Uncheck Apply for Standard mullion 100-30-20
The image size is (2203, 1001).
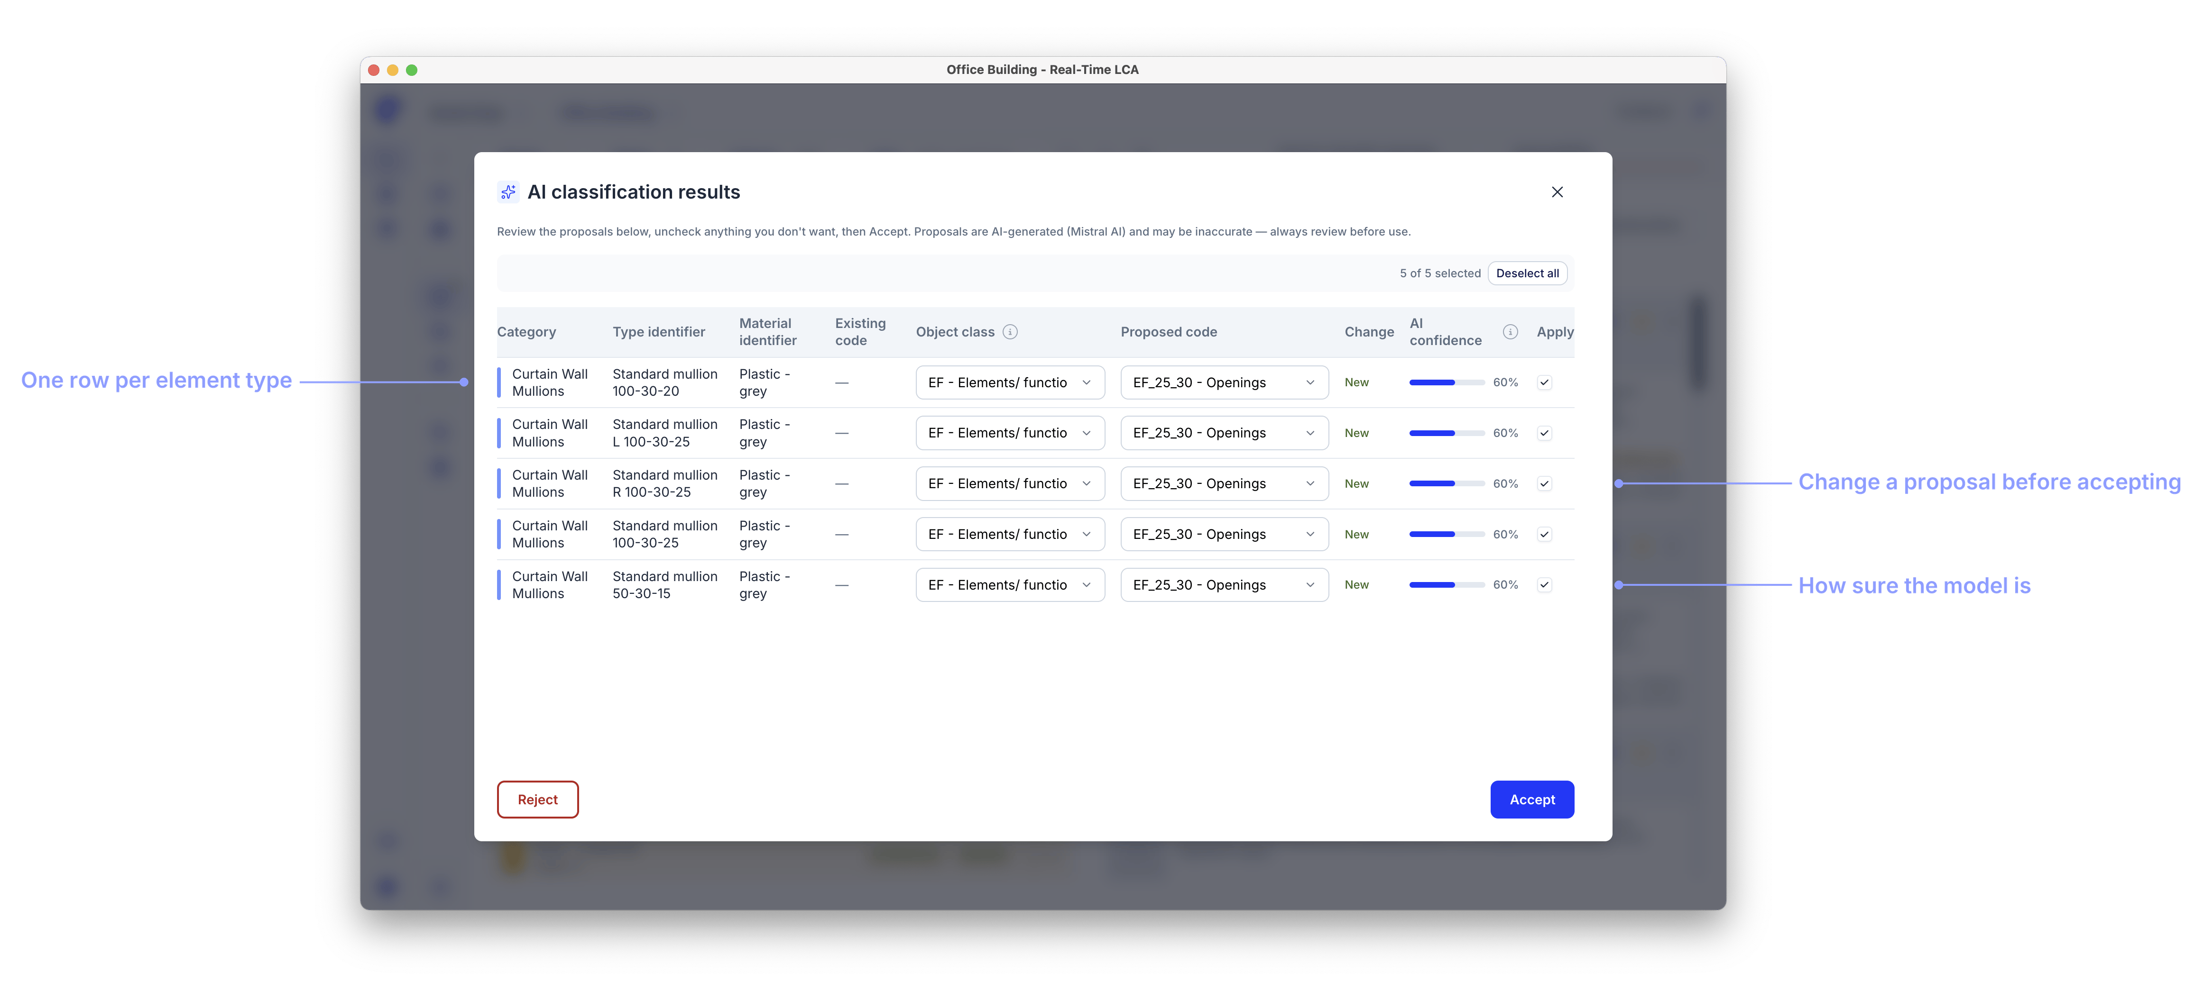(1545, 382)
